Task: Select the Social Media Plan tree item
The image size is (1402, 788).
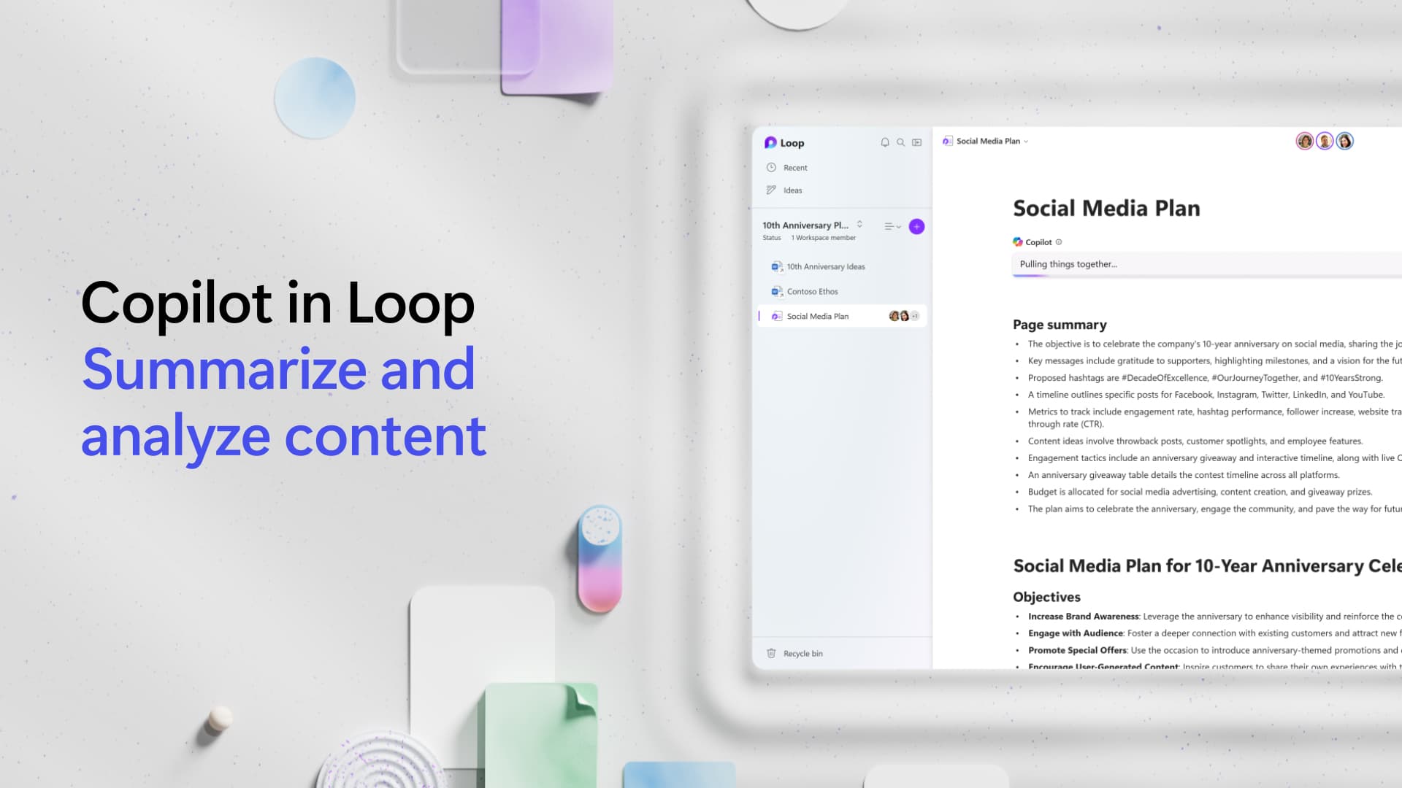Action: (816, 316)
